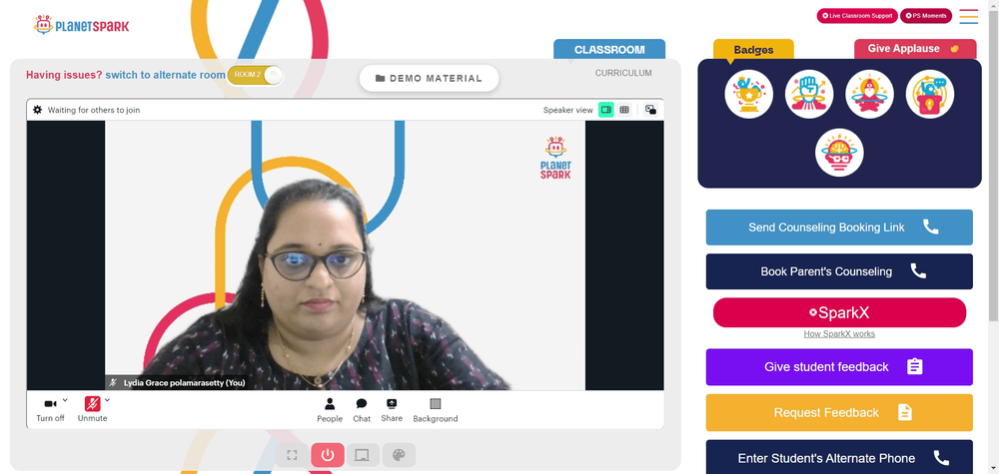Unmute the microphone
The image size is (999, 474).
pyautogui.click(x=92, y=410)
